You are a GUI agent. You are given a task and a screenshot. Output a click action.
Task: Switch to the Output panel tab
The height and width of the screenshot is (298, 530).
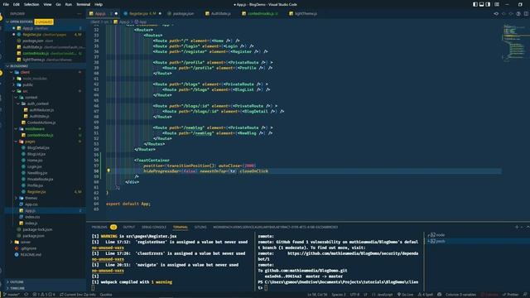pos(129,227)
